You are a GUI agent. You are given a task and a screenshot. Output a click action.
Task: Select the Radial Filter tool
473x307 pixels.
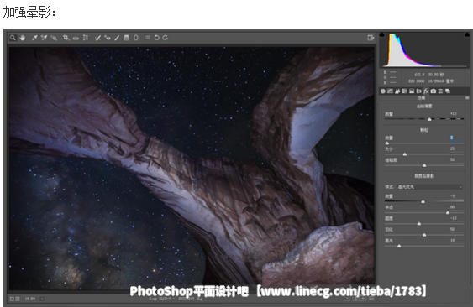tap(136, 38)
